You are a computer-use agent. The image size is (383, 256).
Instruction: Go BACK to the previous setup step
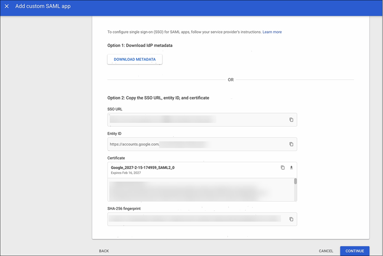click(103, 251)
